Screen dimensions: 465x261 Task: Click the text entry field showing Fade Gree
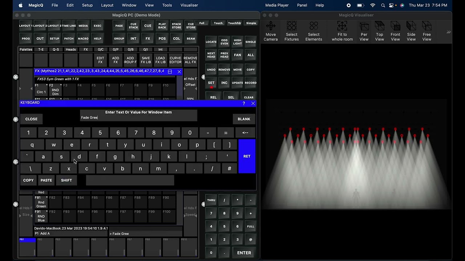coord(138,117)
